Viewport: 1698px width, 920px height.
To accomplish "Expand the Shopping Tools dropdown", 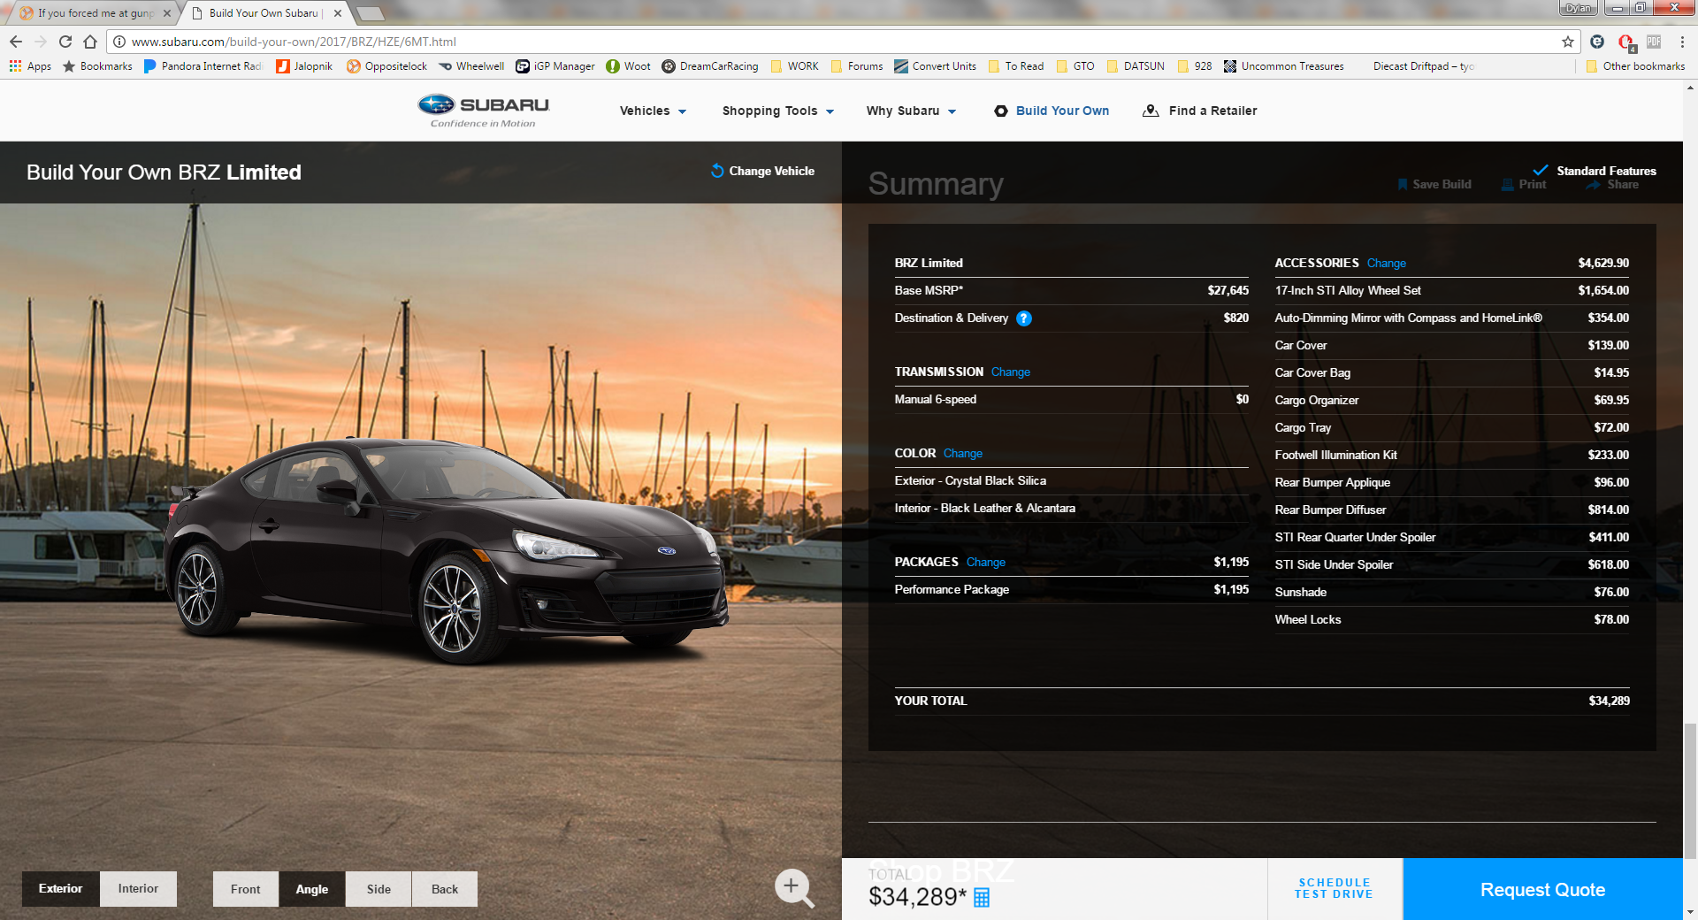I will pos(778,111).
